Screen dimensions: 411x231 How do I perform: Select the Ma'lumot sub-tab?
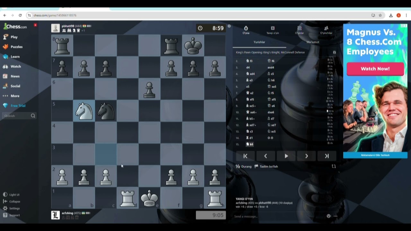click(x=313, y=42)
